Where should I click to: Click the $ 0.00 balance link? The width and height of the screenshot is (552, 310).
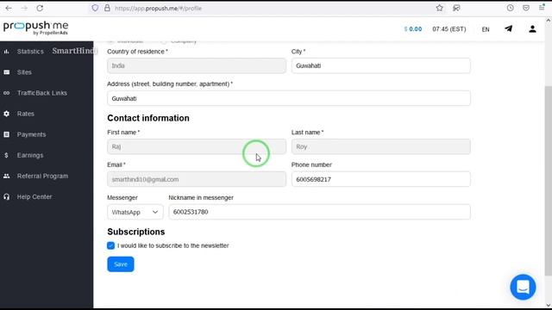click(412, 28)
